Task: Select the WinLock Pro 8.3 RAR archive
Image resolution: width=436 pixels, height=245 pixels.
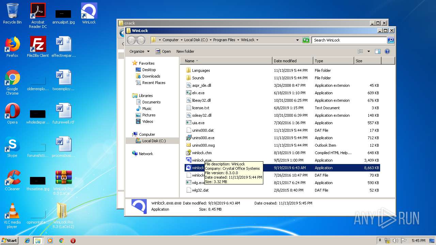Action: (63, 182)
